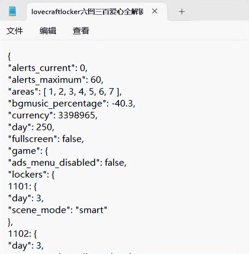The width and height of the screenshot is (249, 254).
Task: Open the 查看 menu
Action: [x=81, y=31]
